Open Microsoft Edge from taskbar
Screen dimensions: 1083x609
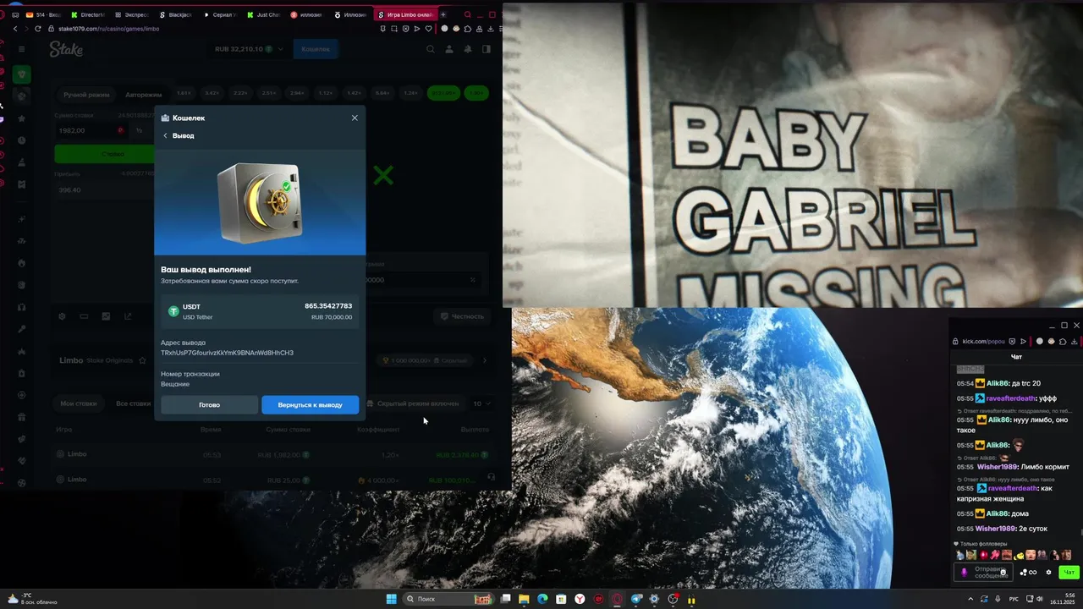542,599
